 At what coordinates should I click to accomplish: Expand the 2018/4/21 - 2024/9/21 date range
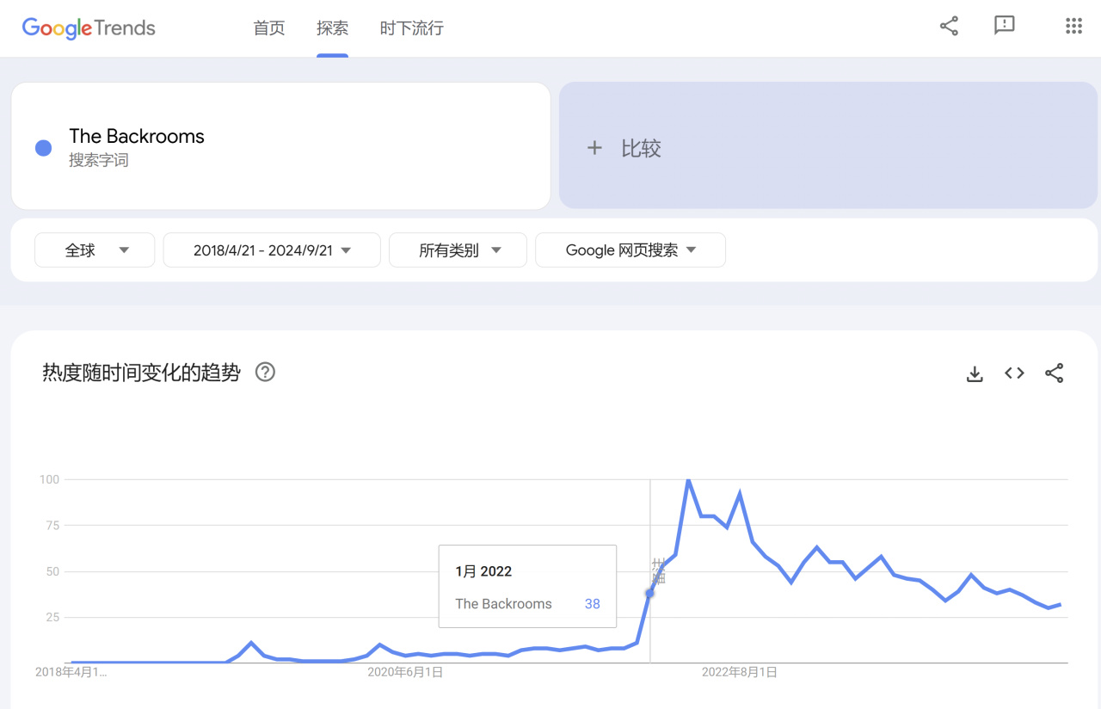(x=272, y=250)
